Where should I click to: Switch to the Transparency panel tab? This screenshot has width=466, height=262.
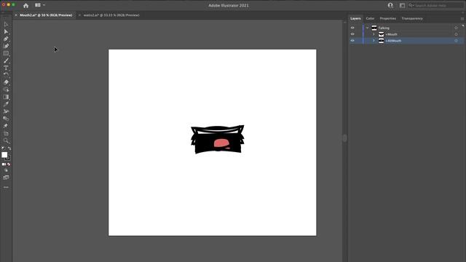[x=412, y=18]
